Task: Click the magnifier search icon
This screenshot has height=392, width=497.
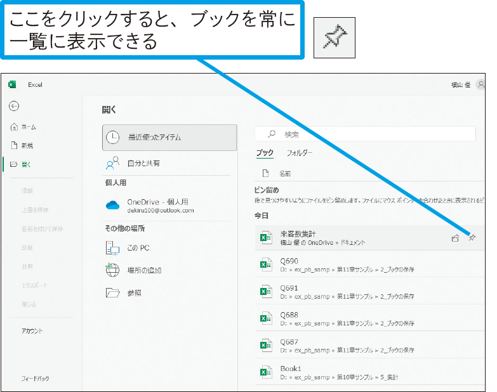Action: 271,134
